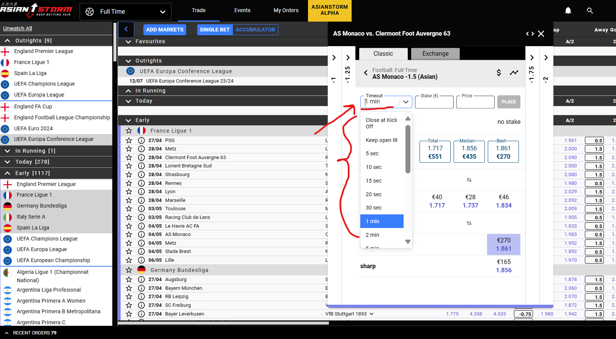The image size is (616, 339).
Task: Choose ACCUMULATOR mode
Action: click(x=255, y=30)
